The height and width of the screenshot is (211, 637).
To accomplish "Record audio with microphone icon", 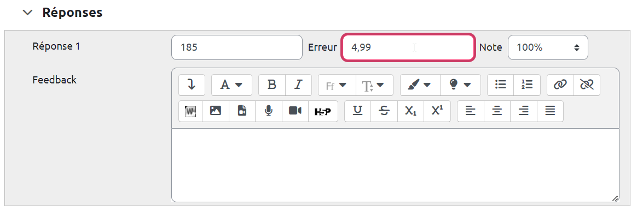I will click(x=269, y=111).
